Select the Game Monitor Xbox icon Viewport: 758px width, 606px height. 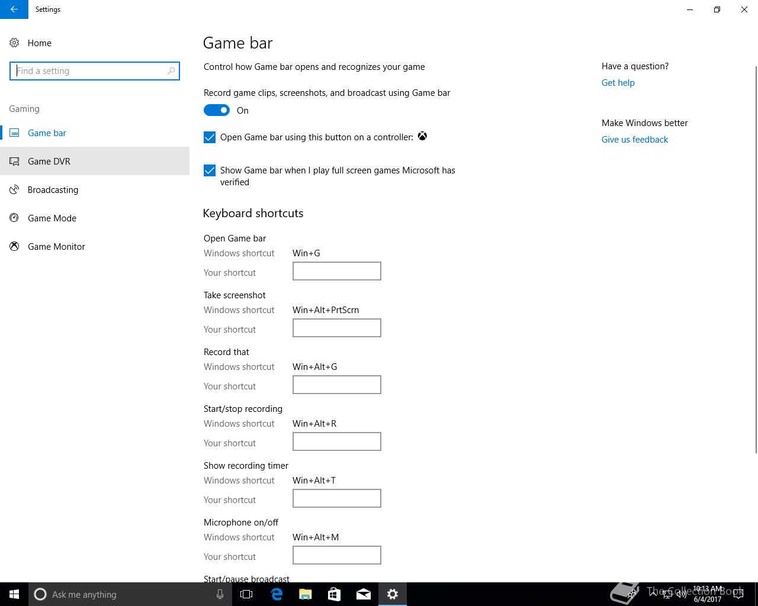(x=14, y=246)
